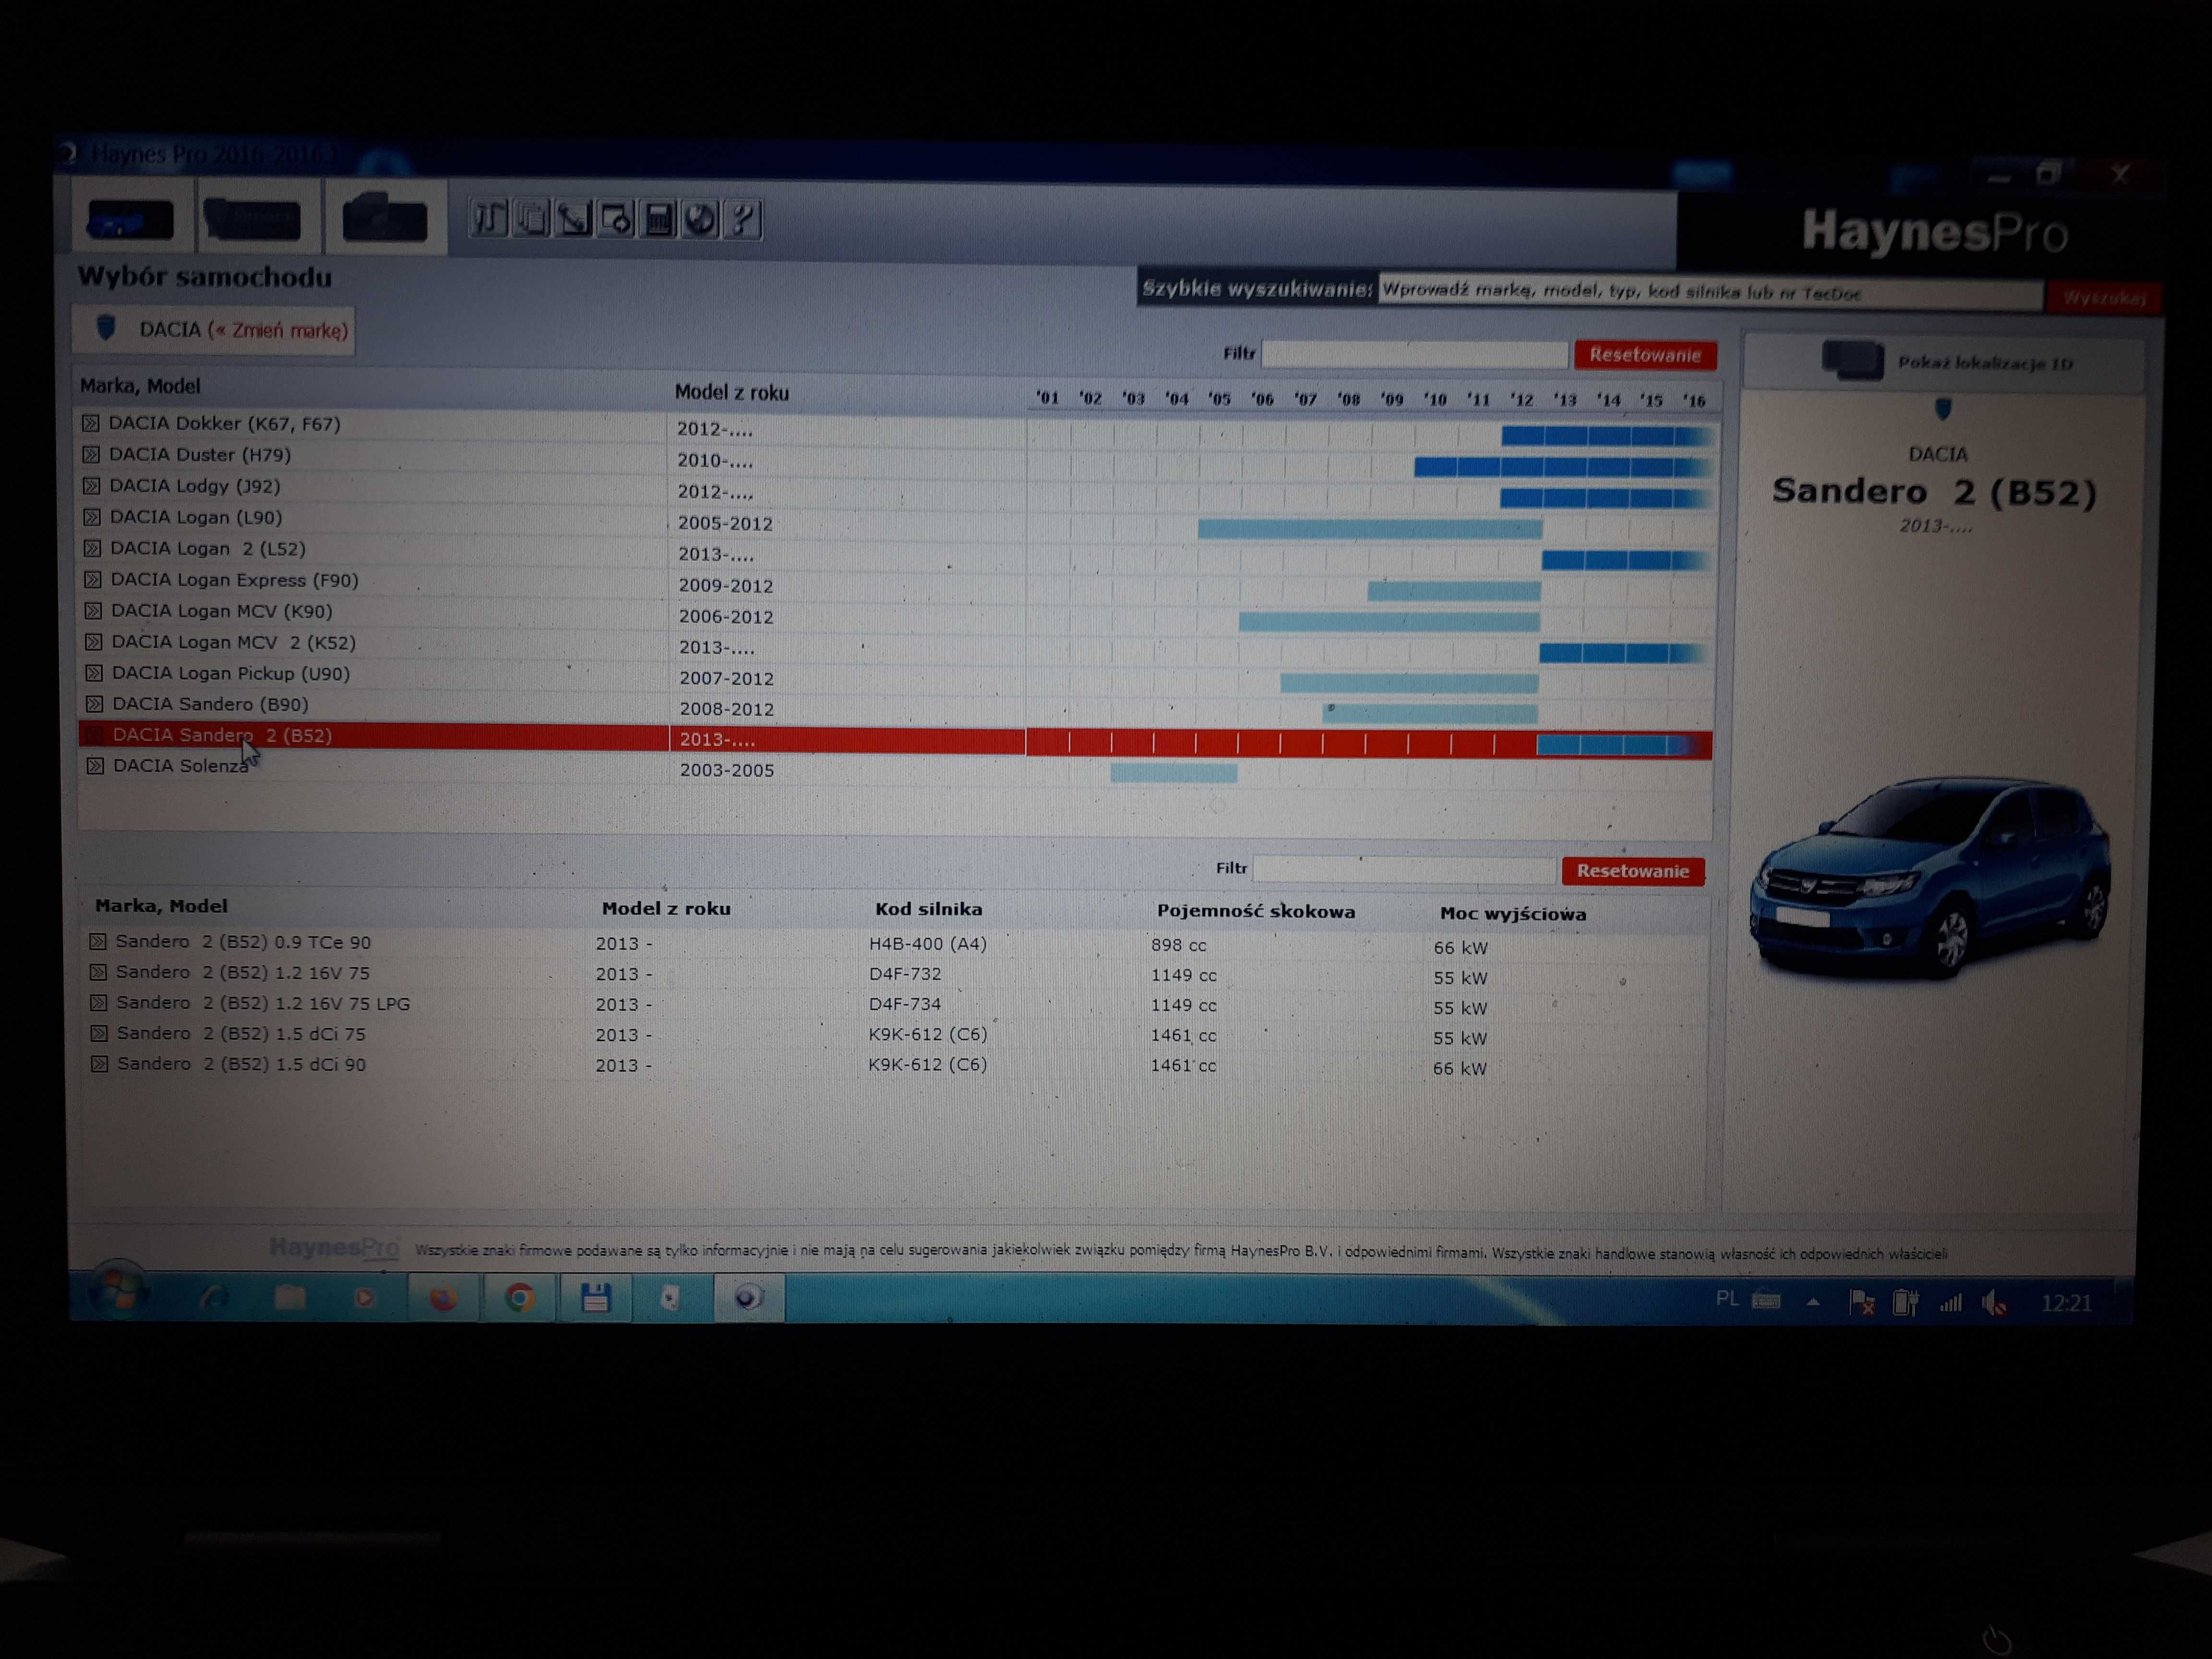Select Sandero 2 (B52) 0.9 TCe 90 variant
The height and width of the screenshot is (1659, 2212).
pos(243,942)
